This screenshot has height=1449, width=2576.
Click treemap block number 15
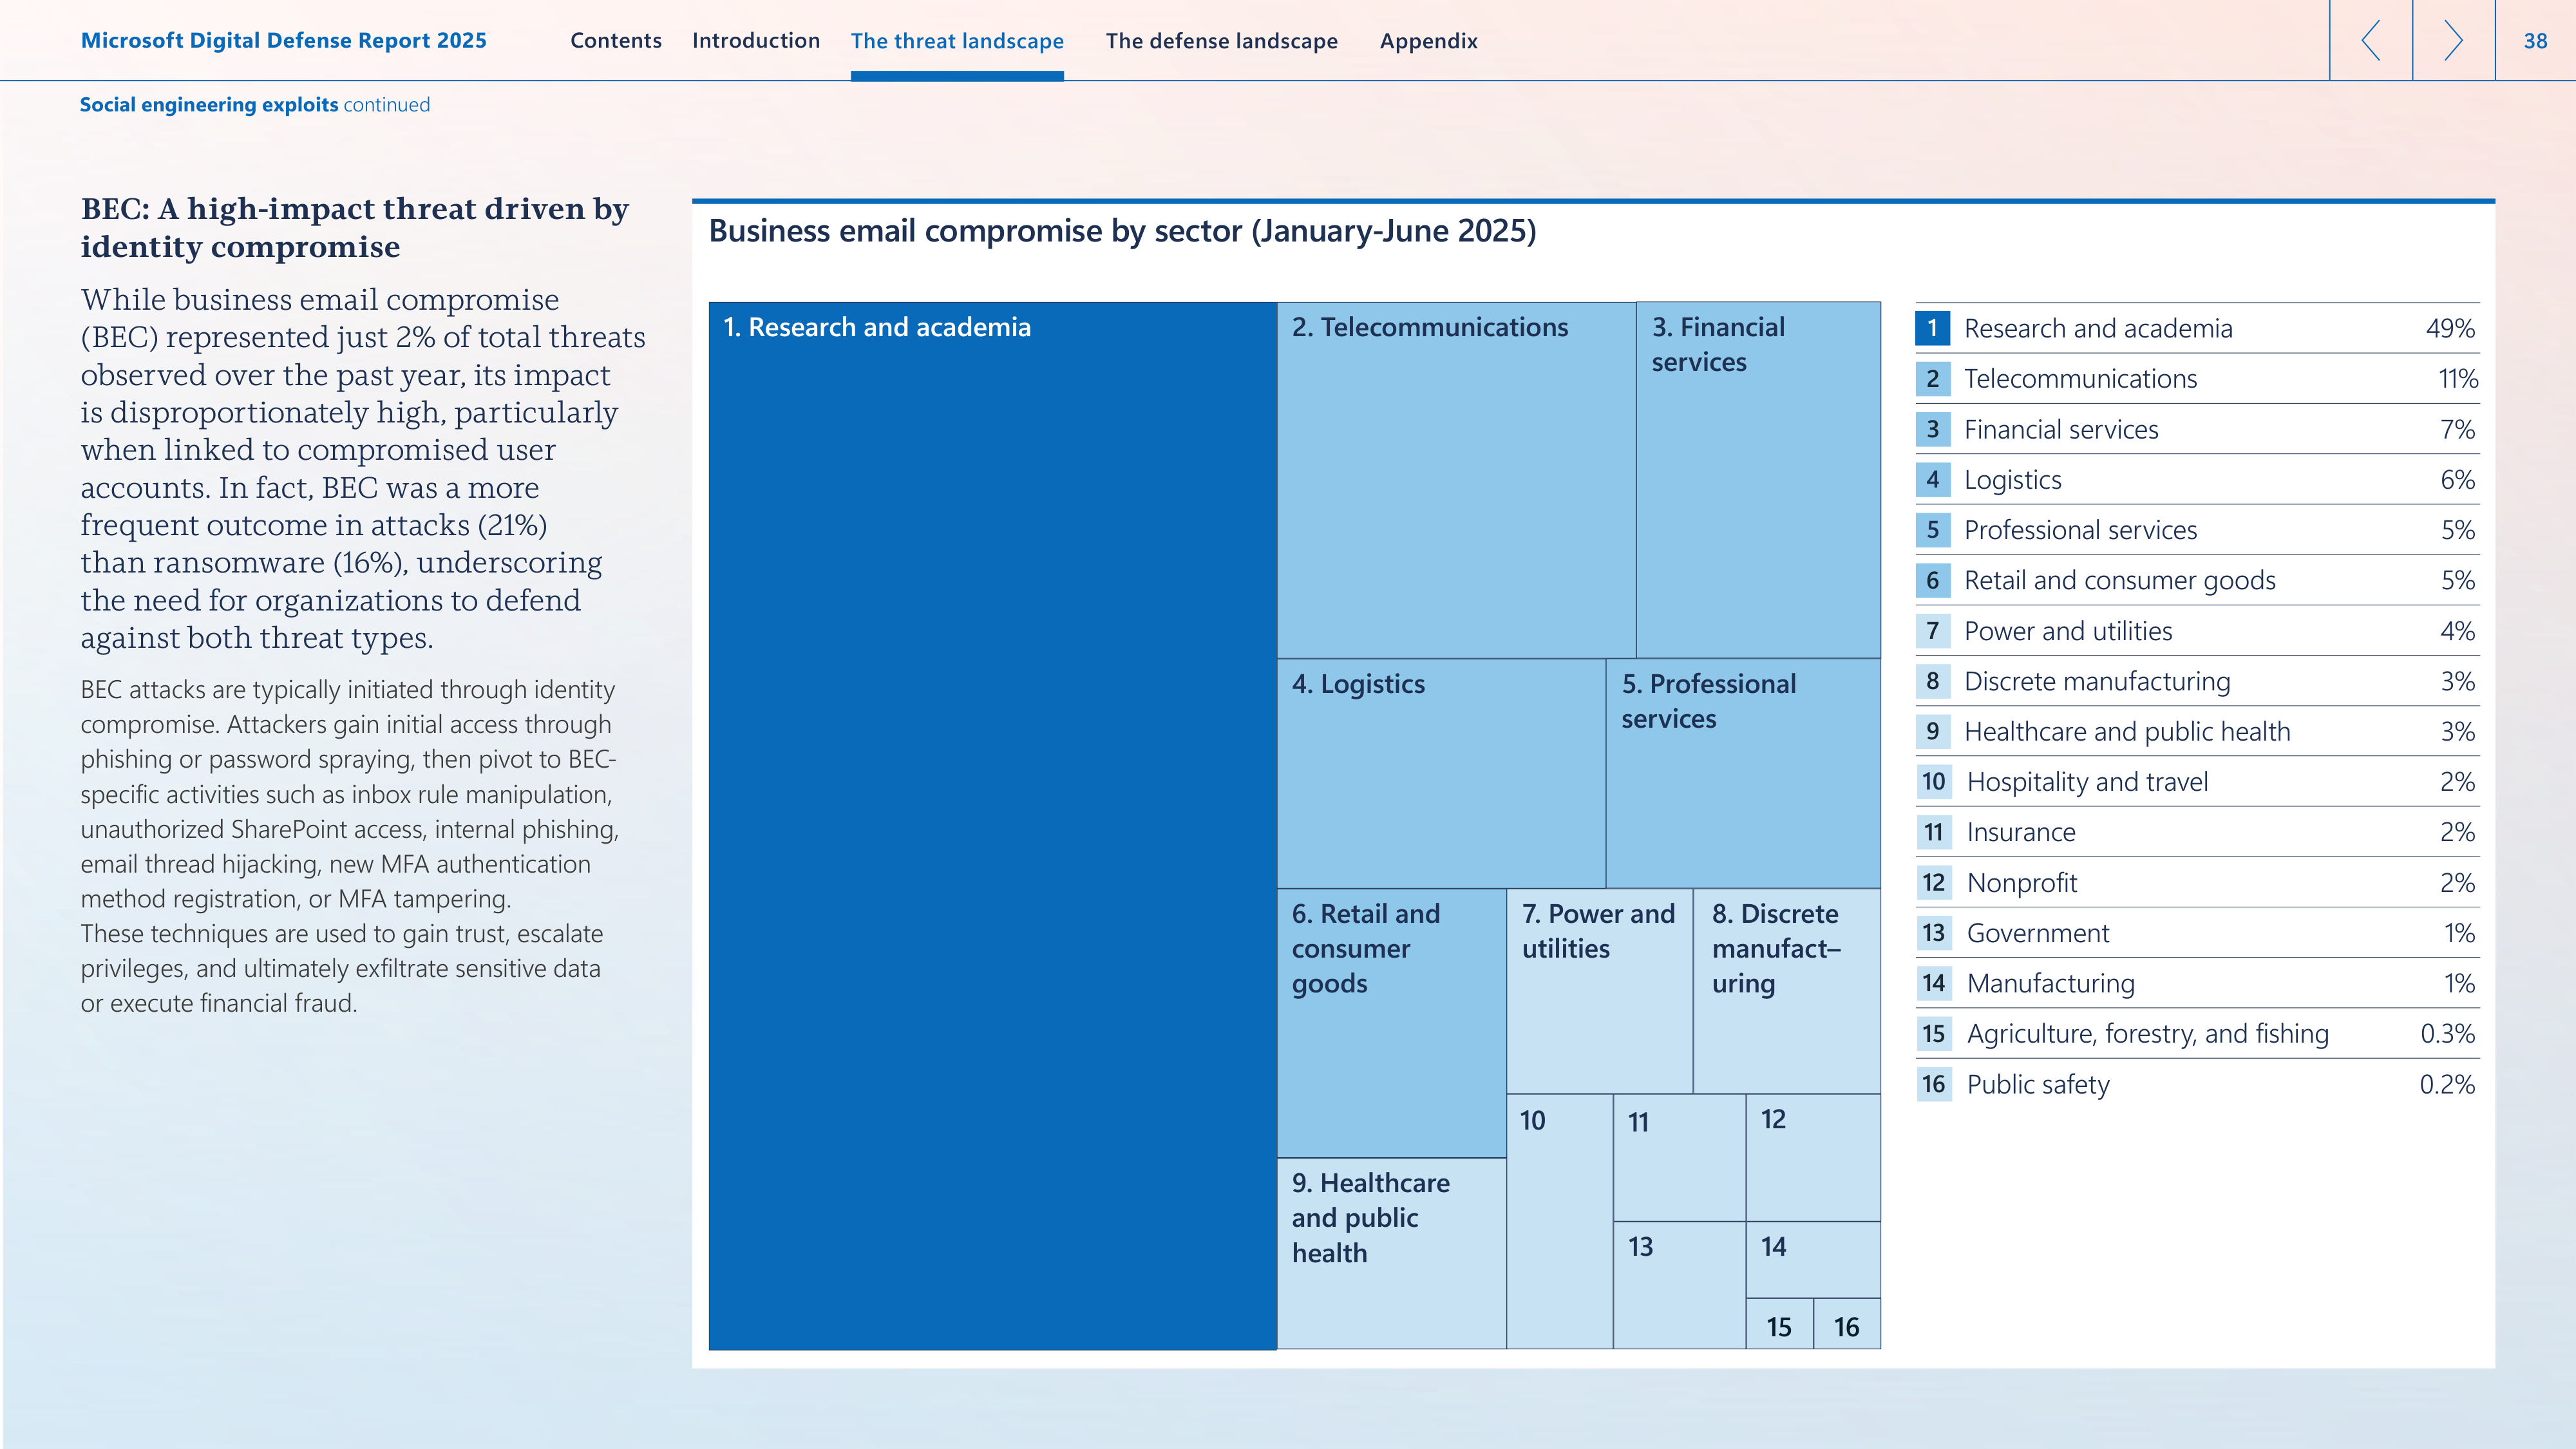(1779, 1324)
